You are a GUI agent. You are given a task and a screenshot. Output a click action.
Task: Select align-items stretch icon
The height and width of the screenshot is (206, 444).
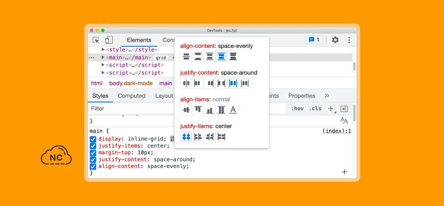click(221, 110)
